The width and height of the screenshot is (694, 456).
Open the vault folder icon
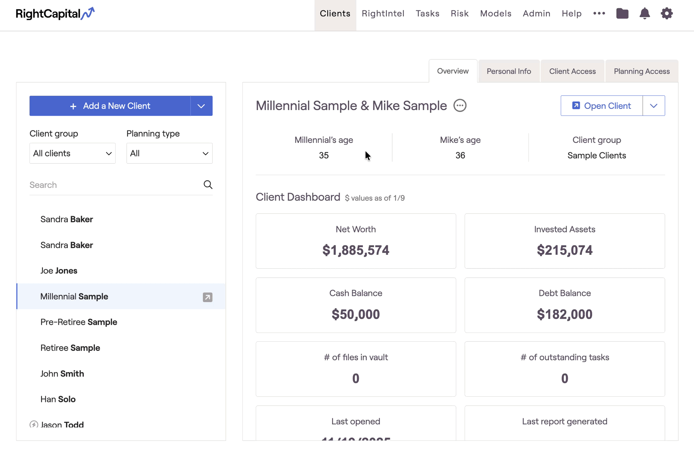pos(622,14)
